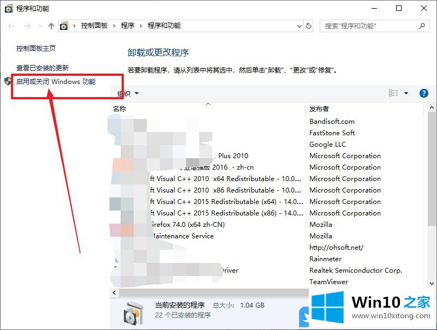Image resolution: width=437 pixels, height=330 pixels.
Task: Click the search magnifier icon
Action: coord(422,26)
